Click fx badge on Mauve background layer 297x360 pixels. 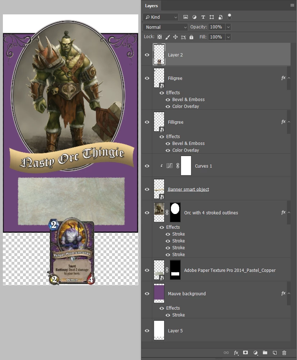point(283,293)
